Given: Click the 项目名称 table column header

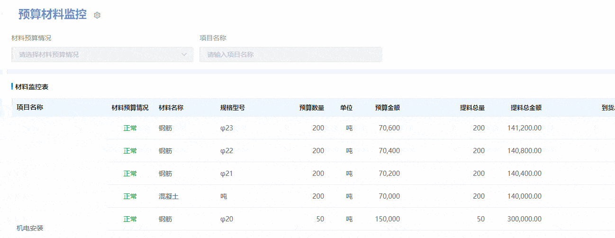Looking at the screenshot, I should [30, 107].
